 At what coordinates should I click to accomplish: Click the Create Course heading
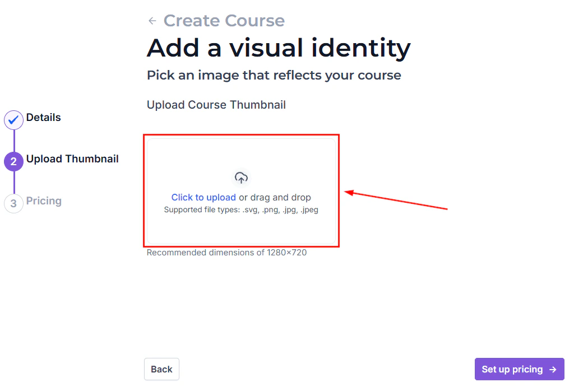click(x=224, y=20)
